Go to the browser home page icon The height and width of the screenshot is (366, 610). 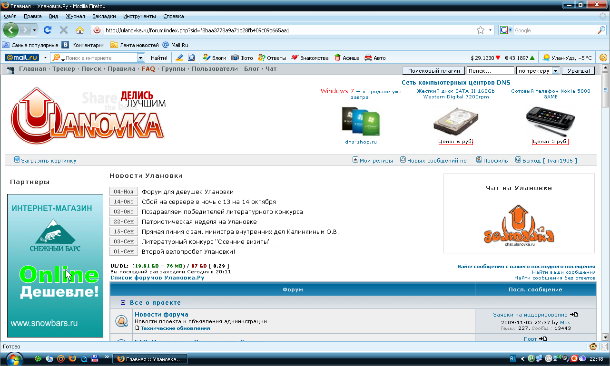79,30
